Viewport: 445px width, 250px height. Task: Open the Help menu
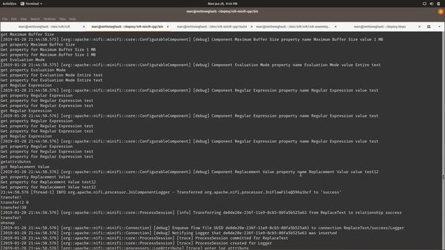tap(72, 19)
